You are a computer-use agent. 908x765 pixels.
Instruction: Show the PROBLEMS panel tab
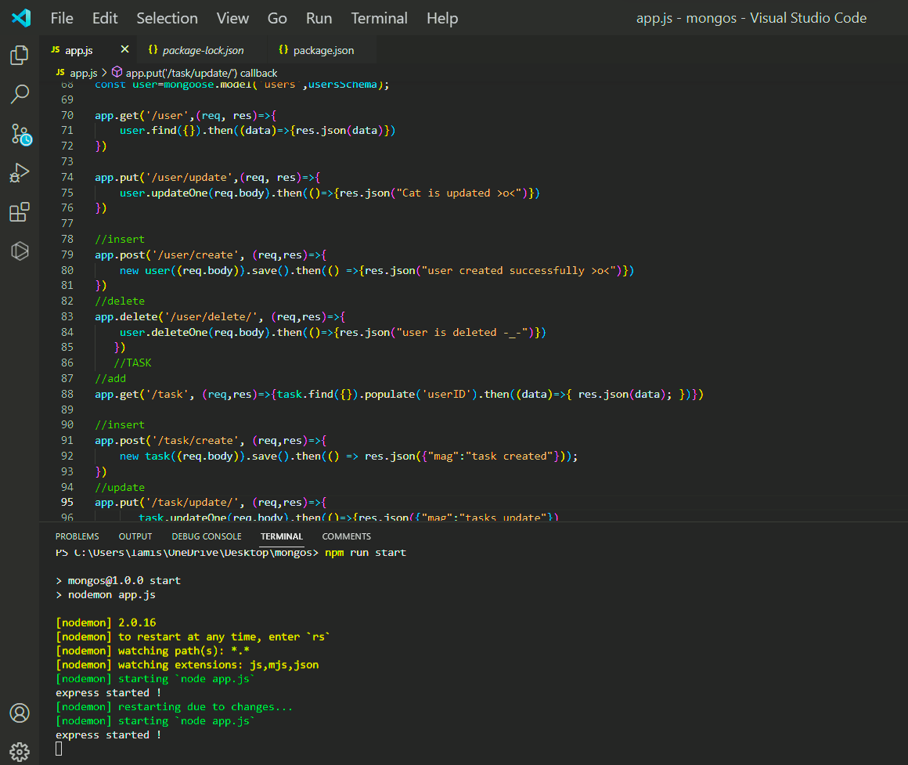77,536
